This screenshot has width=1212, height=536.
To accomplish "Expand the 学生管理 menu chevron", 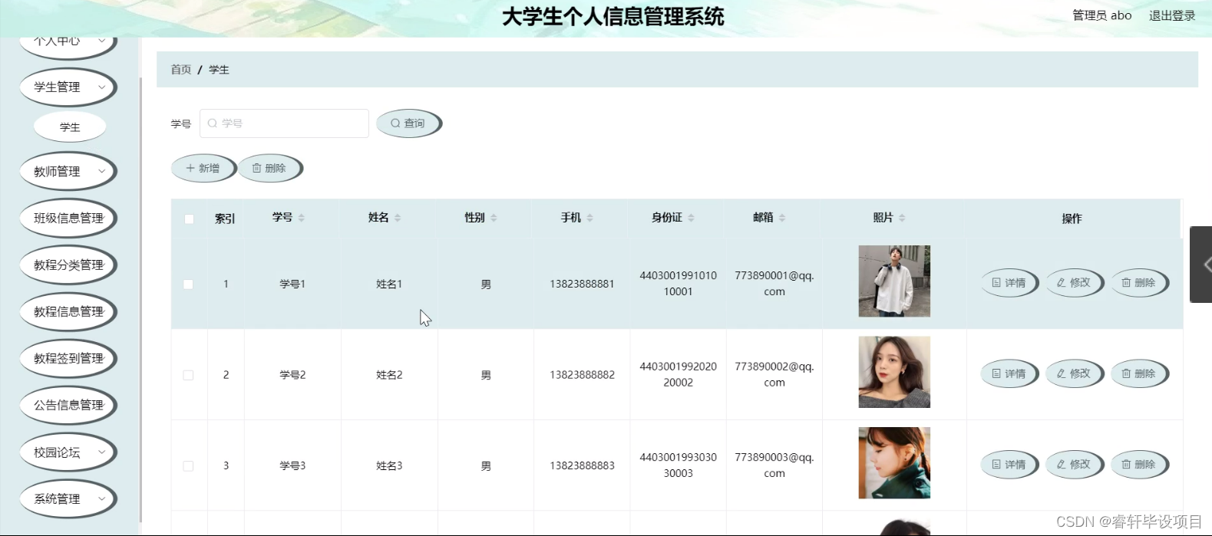I will tap(101, 87).
